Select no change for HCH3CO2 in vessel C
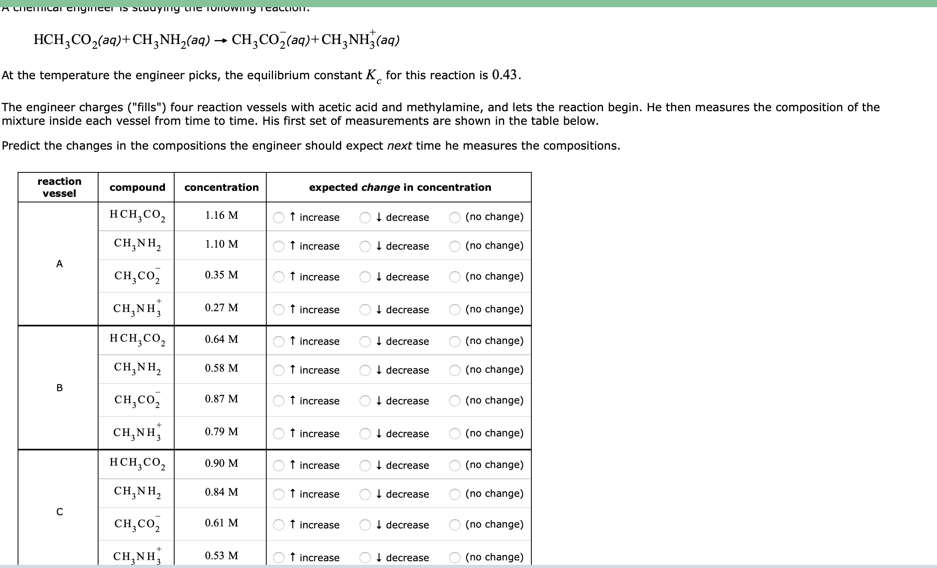Image resolution: width=937 pixels, height=568 pixels. [454, 465]
